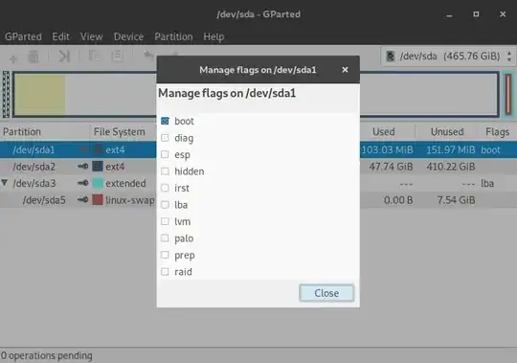Open the Edit menu

[60, 36]
